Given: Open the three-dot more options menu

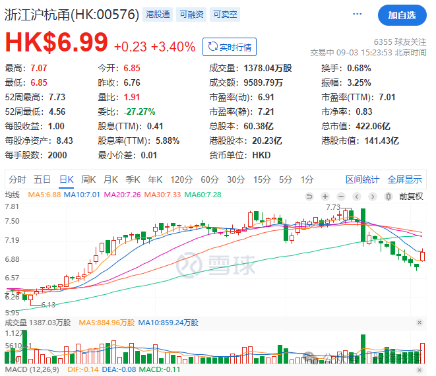Looking at the screenshot, I should coord(357,14).
